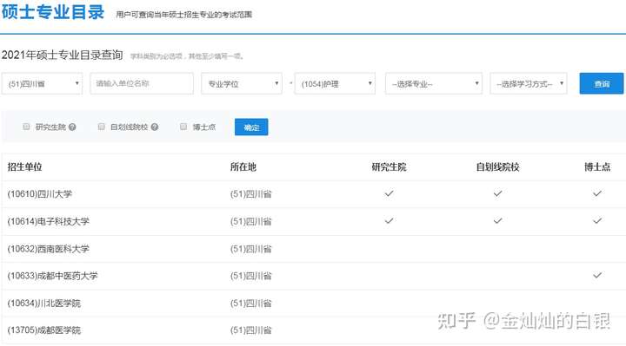Open the (51)四川省 province dropdown
The height and width of the screenshot is (346, 626).
click(42, 83)
